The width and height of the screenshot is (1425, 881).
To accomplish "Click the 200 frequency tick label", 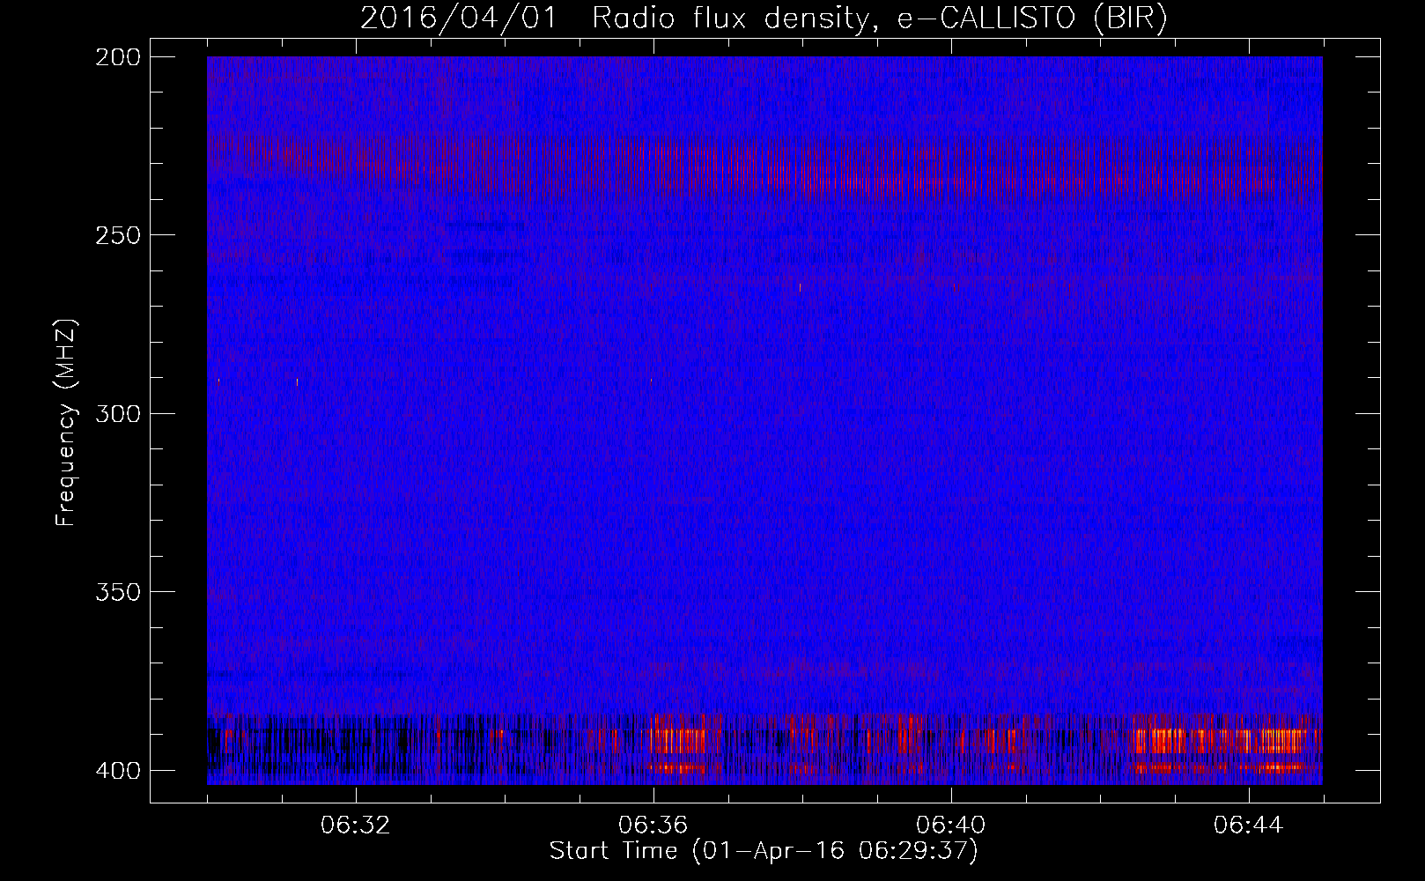I will [118, 57].
